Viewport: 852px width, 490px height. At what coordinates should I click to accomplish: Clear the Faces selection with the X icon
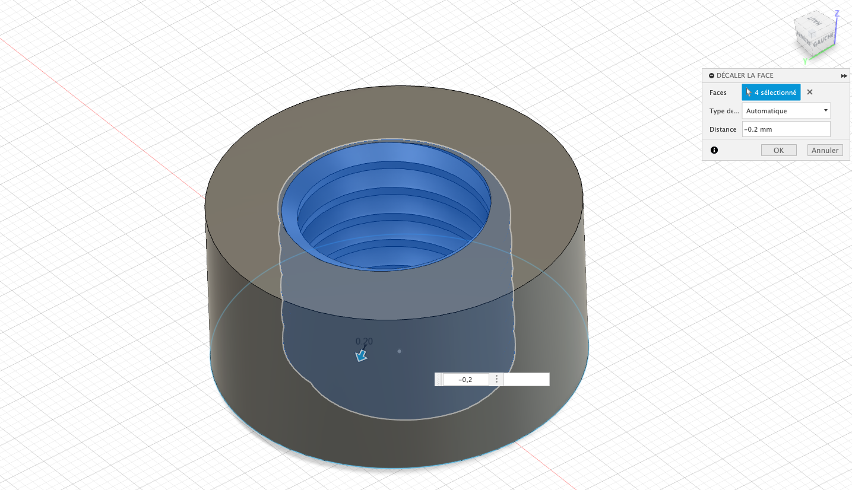[x=810, y=93]
